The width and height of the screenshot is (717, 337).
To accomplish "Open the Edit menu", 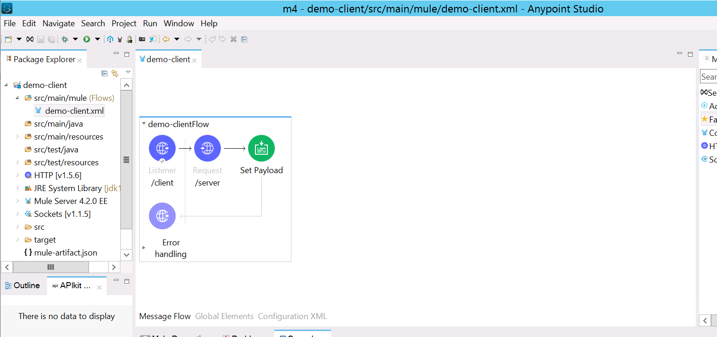I will [x=29, y=23].
